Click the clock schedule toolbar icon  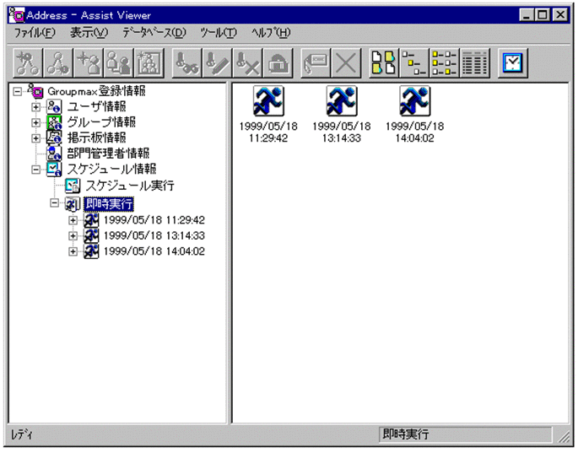pyautogui.click(x=513, y=63)
